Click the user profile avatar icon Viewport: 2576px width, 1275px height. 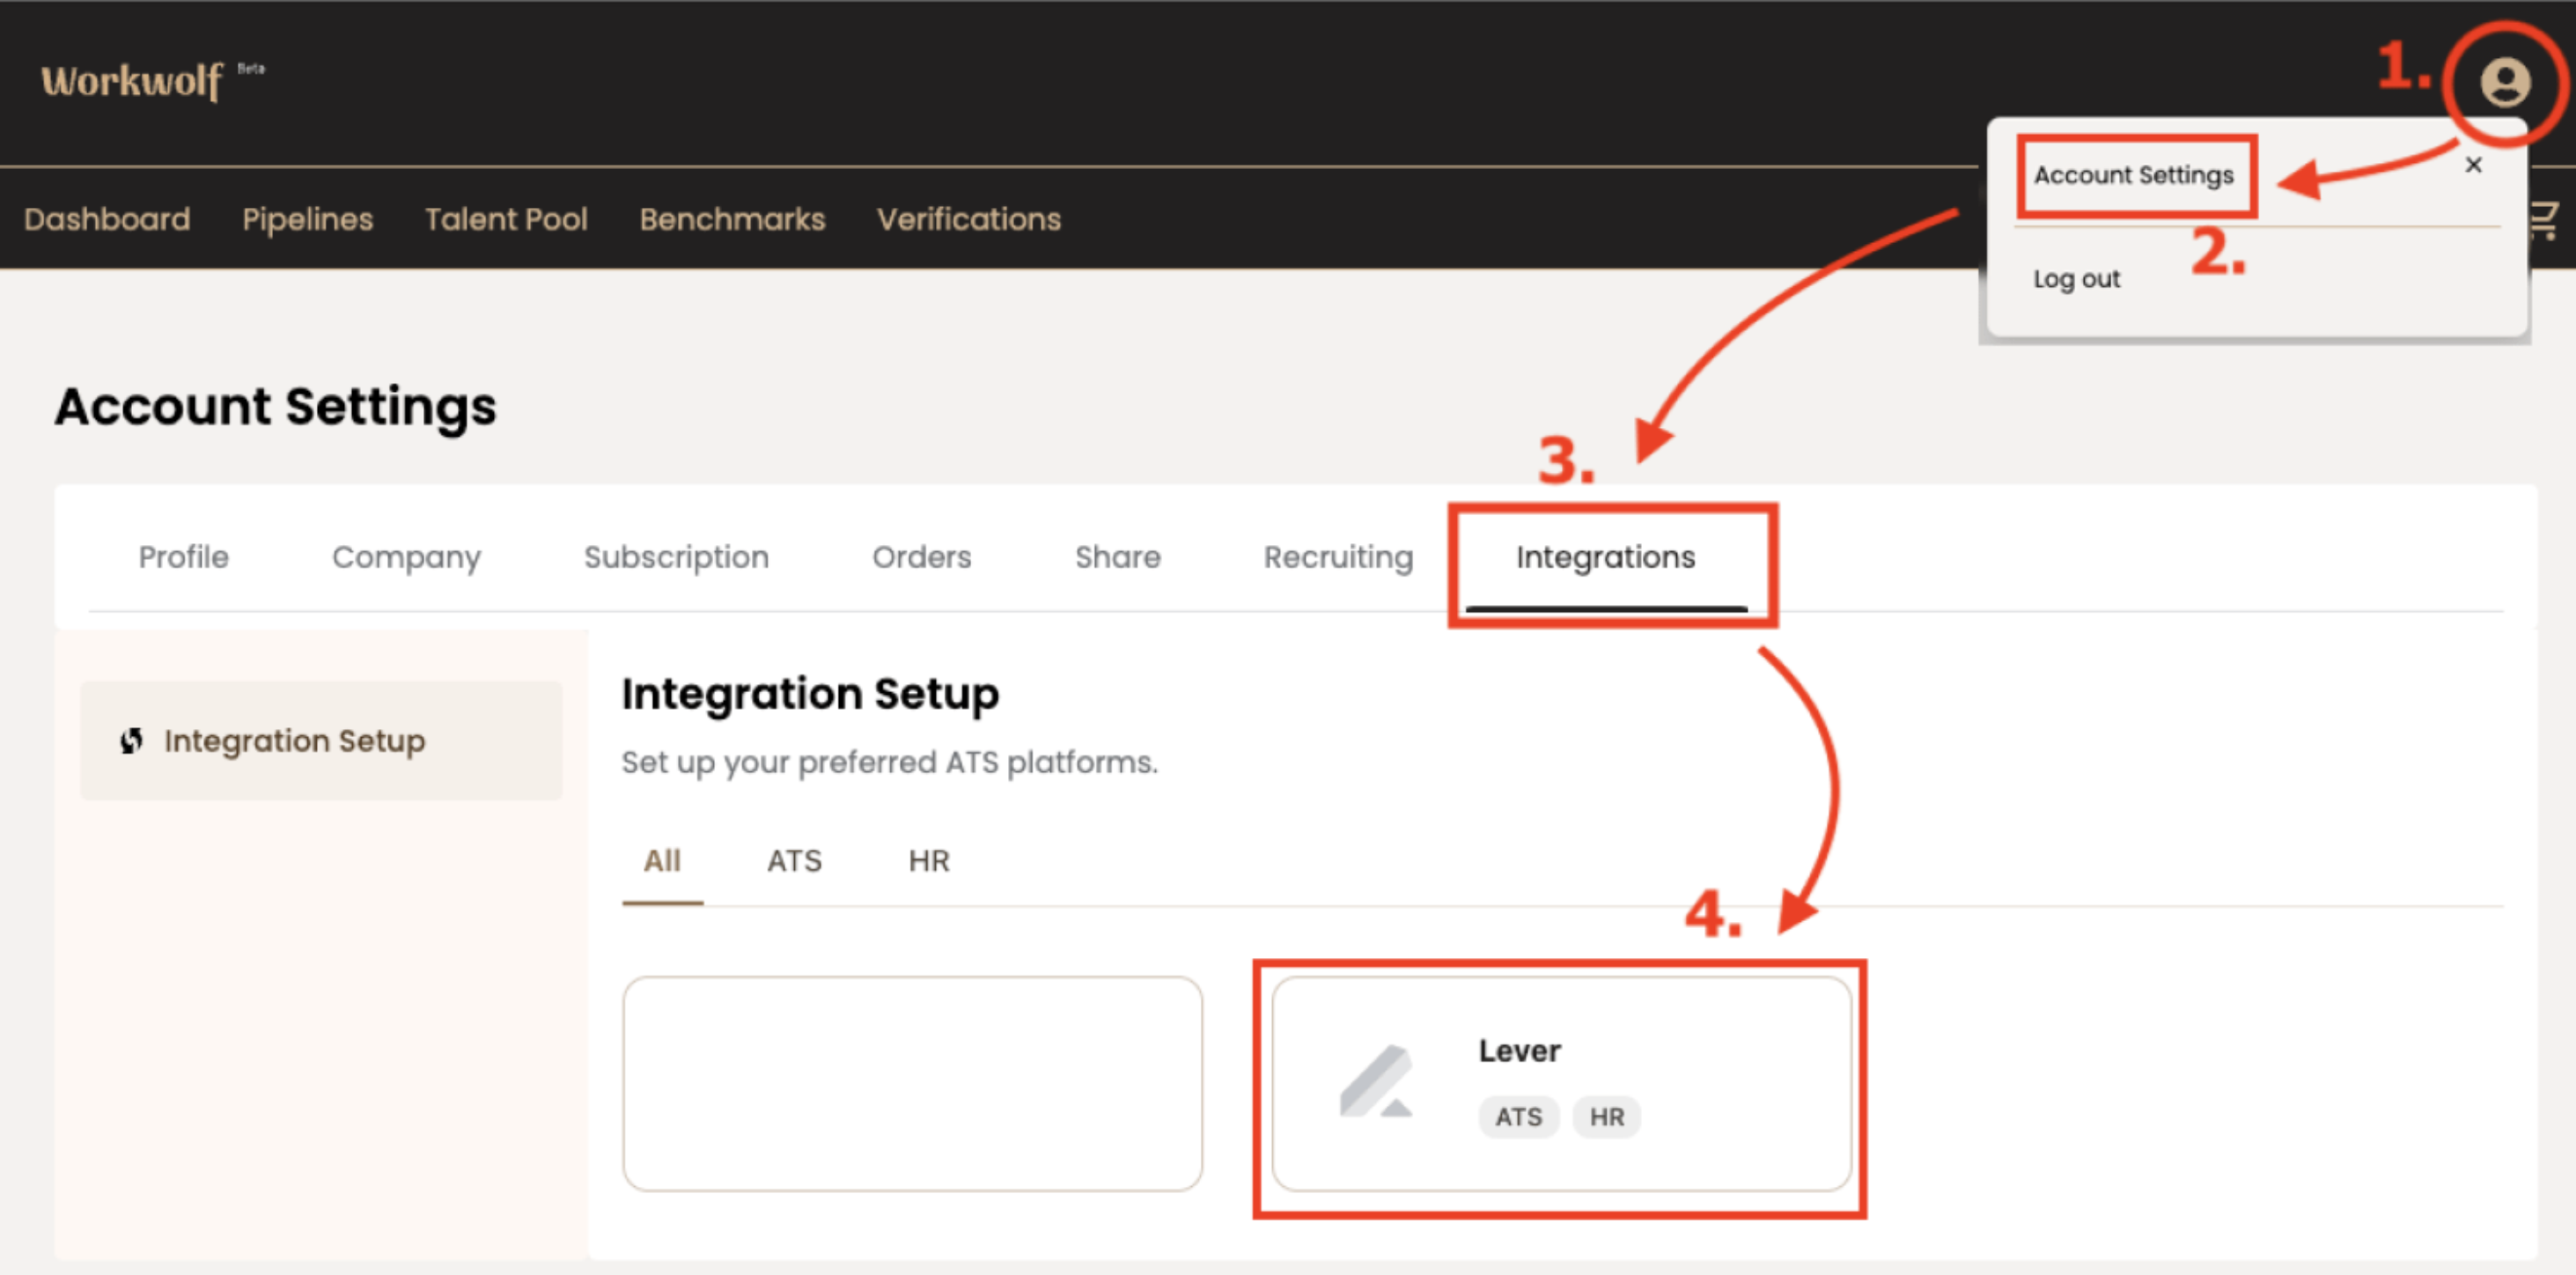(x=2504, y=82)
